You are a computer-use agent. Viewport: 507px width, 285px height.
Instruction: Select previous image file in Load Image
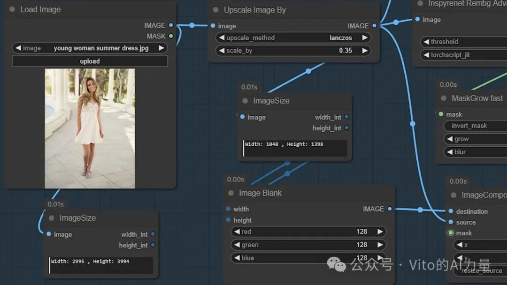coord(18,48)
